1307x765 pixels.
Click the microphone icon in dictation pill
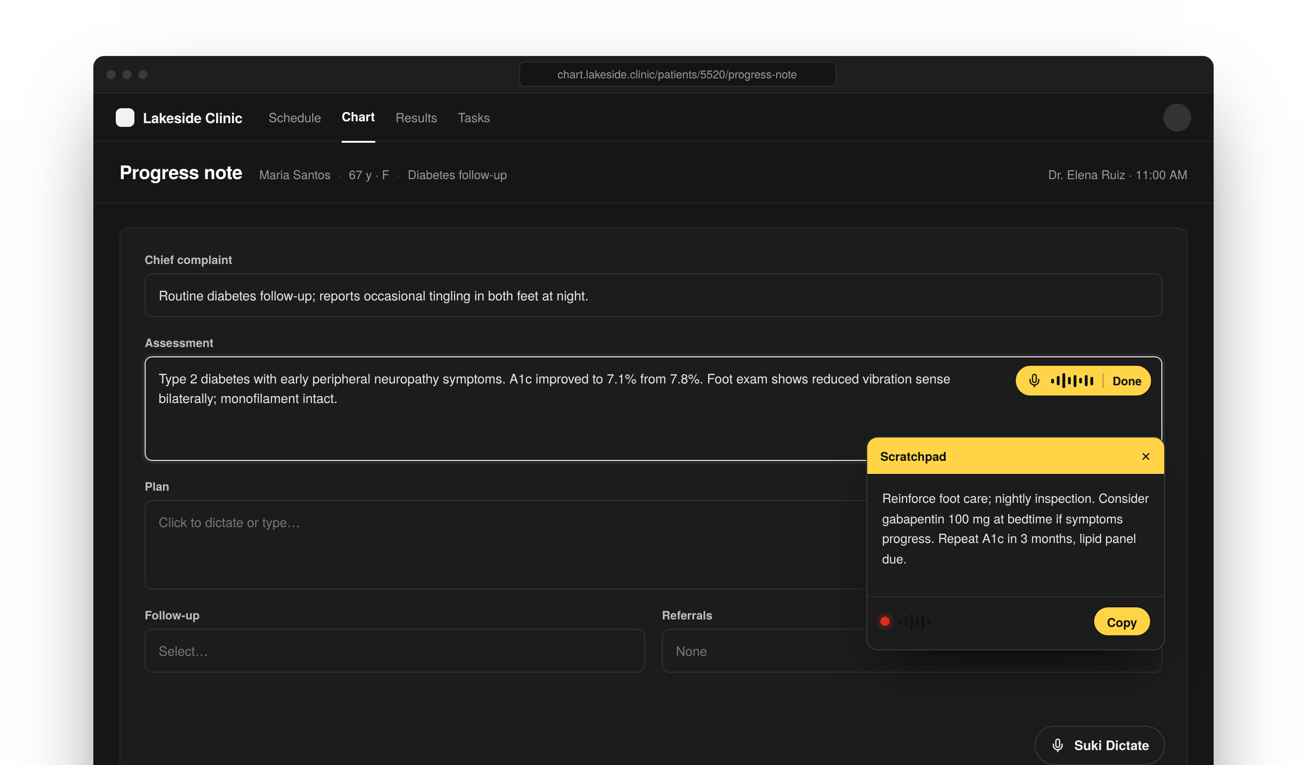point(1033,381)
